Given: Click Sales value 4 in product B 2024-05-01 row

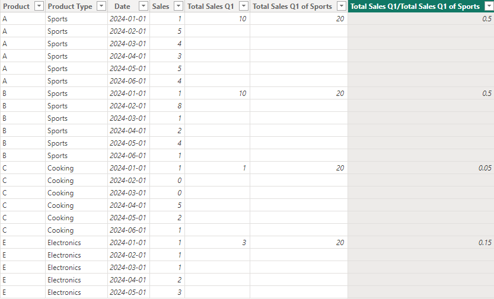Looking at the screenshot, I should click(167, 143).
